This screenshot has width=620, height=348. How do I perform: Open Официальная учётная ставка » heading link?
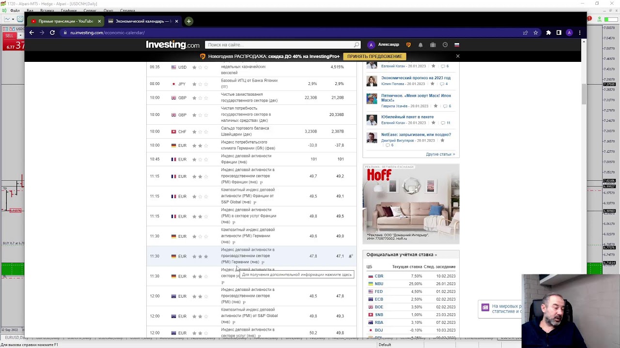[x=402, y=255]
